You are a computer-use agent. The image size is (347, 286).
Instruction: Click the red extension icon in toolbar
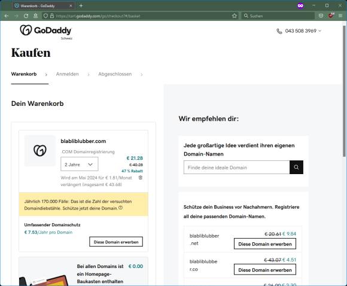click(x=331, y=16)
